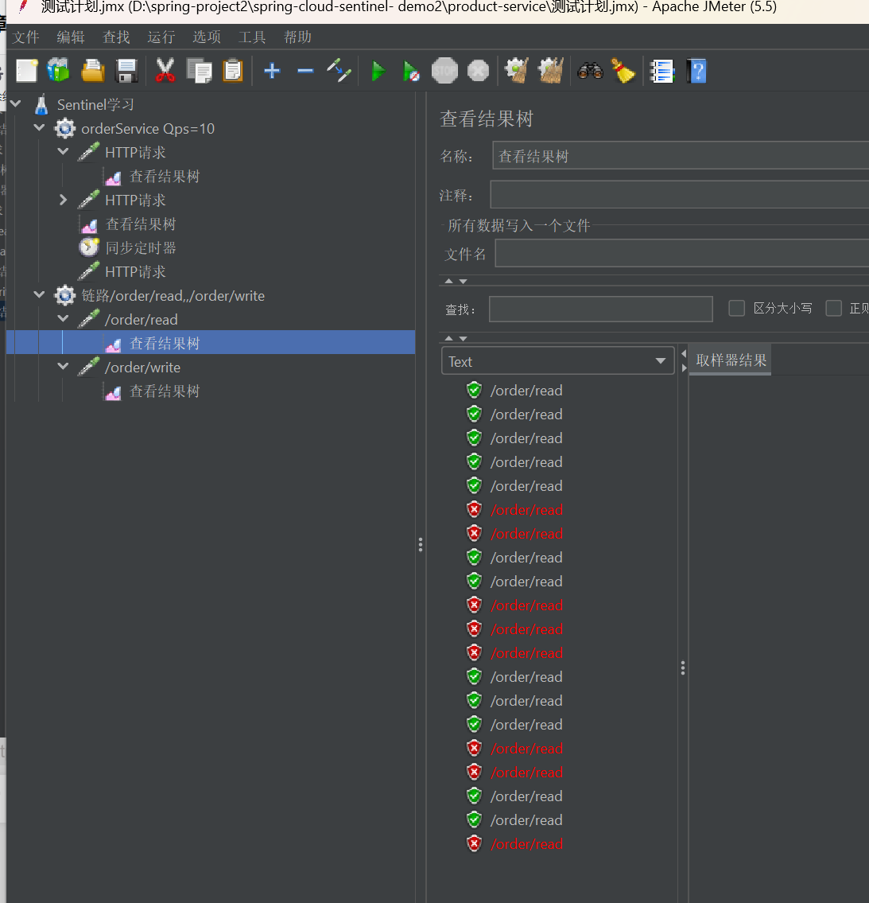The image size is (869, 903).
Task: Collapse the /order/write sampler node
Action: click(x=64, y=367)
